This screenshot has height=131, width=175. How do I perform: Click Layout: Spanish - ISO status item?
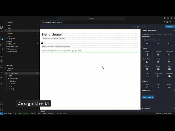tap(164, 114)
